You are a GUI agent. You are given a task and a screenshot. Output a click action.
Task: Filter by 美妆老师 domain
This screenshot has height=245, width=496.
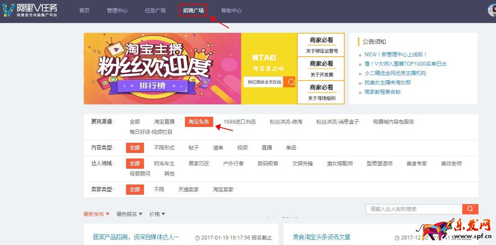pyautogui.click(x=452, y=164)
